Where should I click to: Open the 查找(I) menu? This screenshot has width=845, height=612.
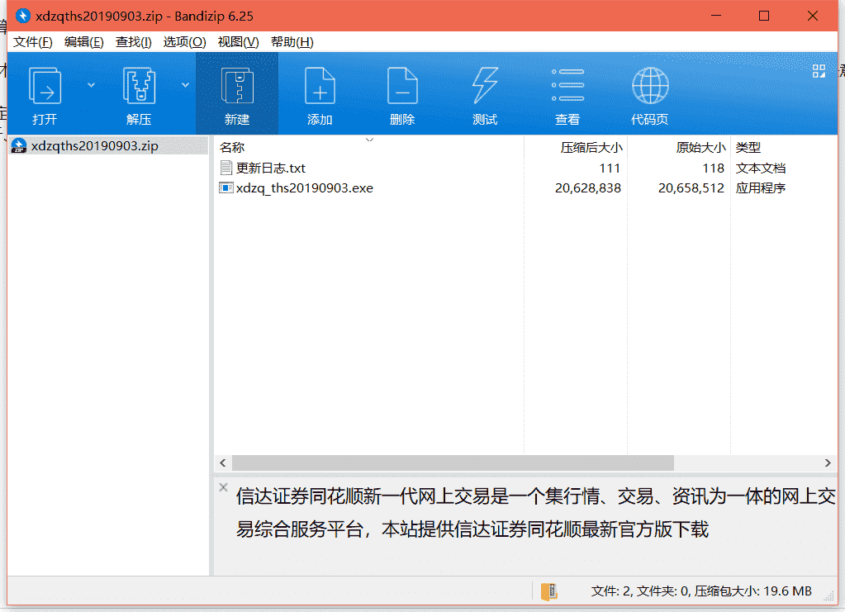[134, 42]
